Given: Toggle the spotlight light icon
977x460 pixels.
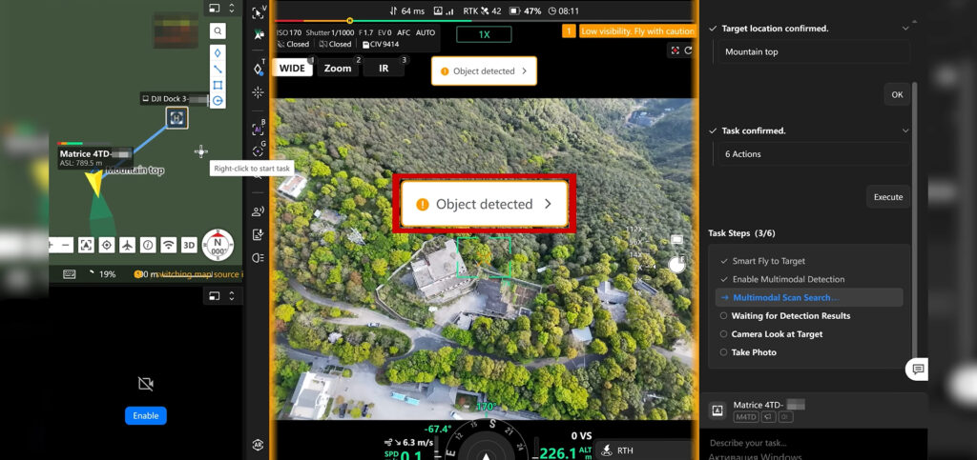Looking at the screenshot, I should click(258, 257).
